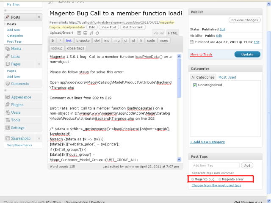Expand the Pages menu arrow
The width and height of the screenshot is (271, 203).
coord(39,64)
